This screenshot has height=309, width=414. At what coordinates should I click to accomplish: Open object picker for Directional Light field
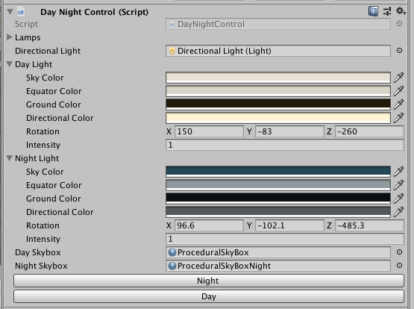coord(399,51)
